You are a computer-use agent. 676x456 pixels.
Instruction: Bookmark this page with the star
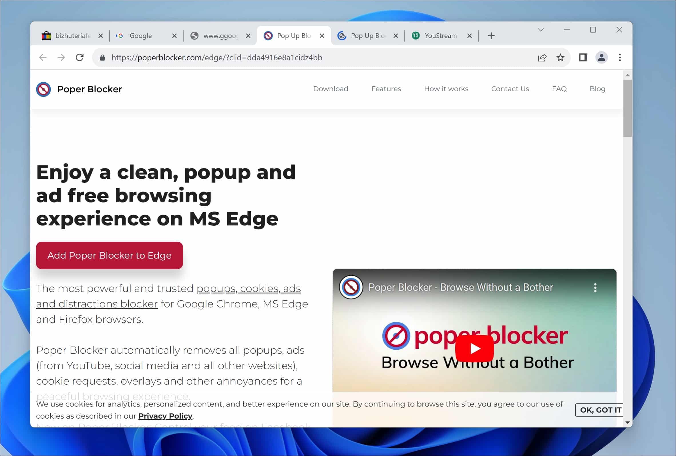pyautogui.click(x=560, y=57)
